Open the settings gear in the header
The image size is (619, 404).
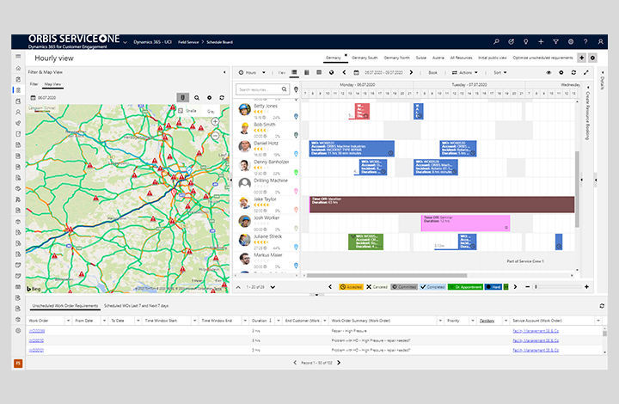[571, 41]
